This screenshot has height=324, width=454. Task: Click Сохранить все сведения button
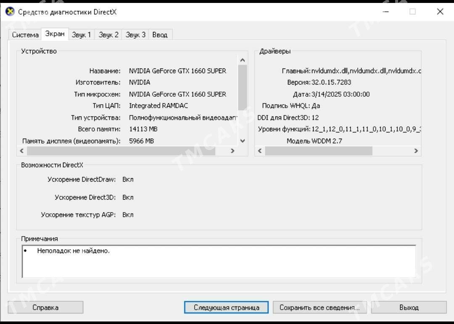pos(319,308)
